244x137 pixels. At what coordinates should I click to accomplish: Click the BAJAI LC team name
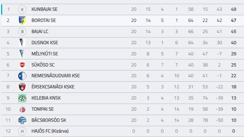[40, 32]
